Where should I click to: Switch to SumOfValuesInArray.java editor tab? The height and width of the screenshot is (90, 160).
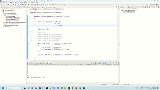(34, 7)
